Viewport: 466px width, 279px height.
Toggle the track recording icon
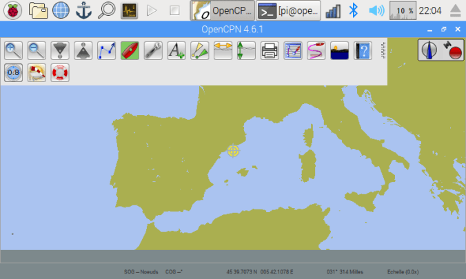tap(316, 50)
